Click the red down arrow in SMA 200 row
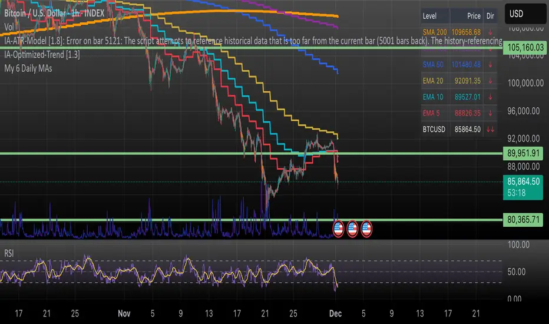The image size is (549, 324). (x=490, y=31)
